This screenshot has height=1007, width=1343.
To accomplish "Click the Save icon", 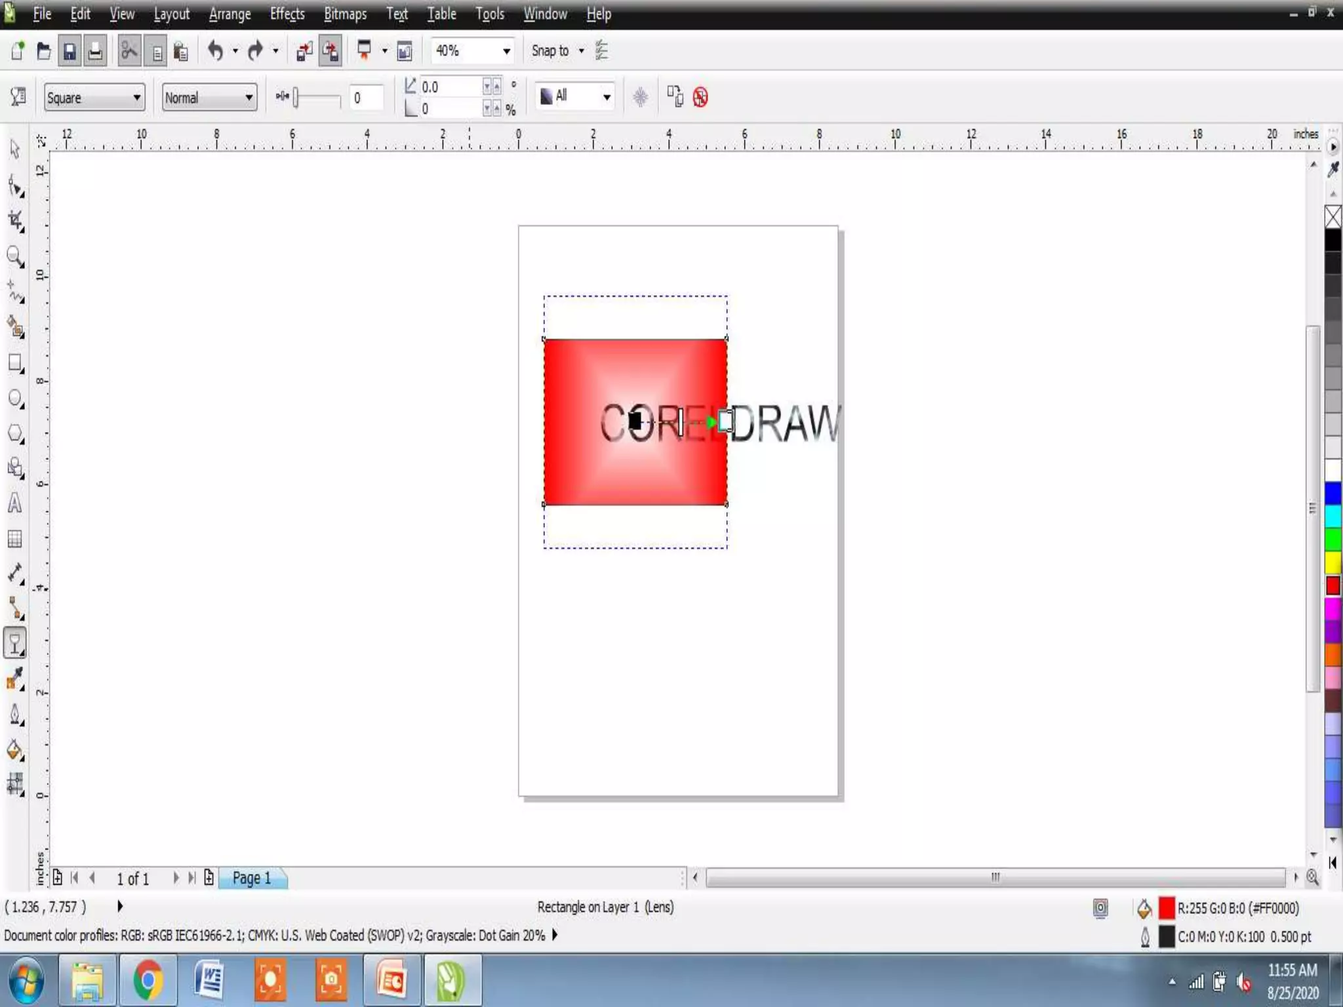I will point(70,51).
